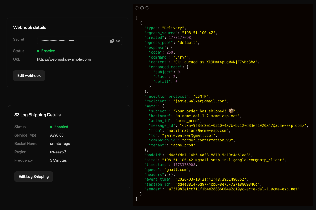Copy the webhook secret to clipboard
The width and height of the screenshot is (316, 210).
point(112,41)
